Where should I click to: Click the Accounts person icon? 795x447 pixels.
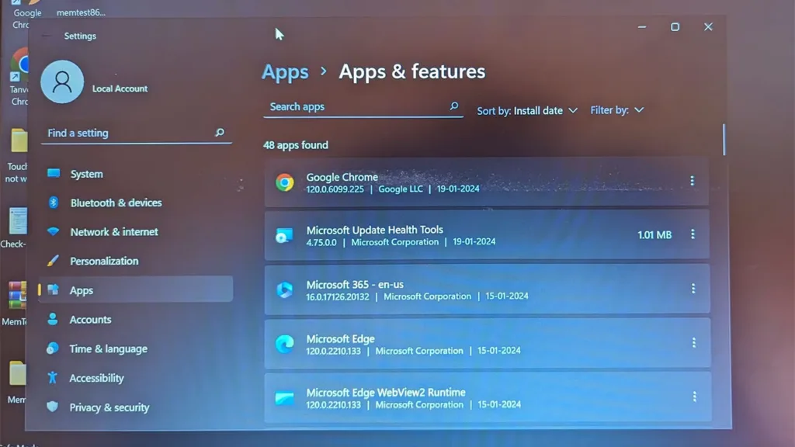[53, 319]
